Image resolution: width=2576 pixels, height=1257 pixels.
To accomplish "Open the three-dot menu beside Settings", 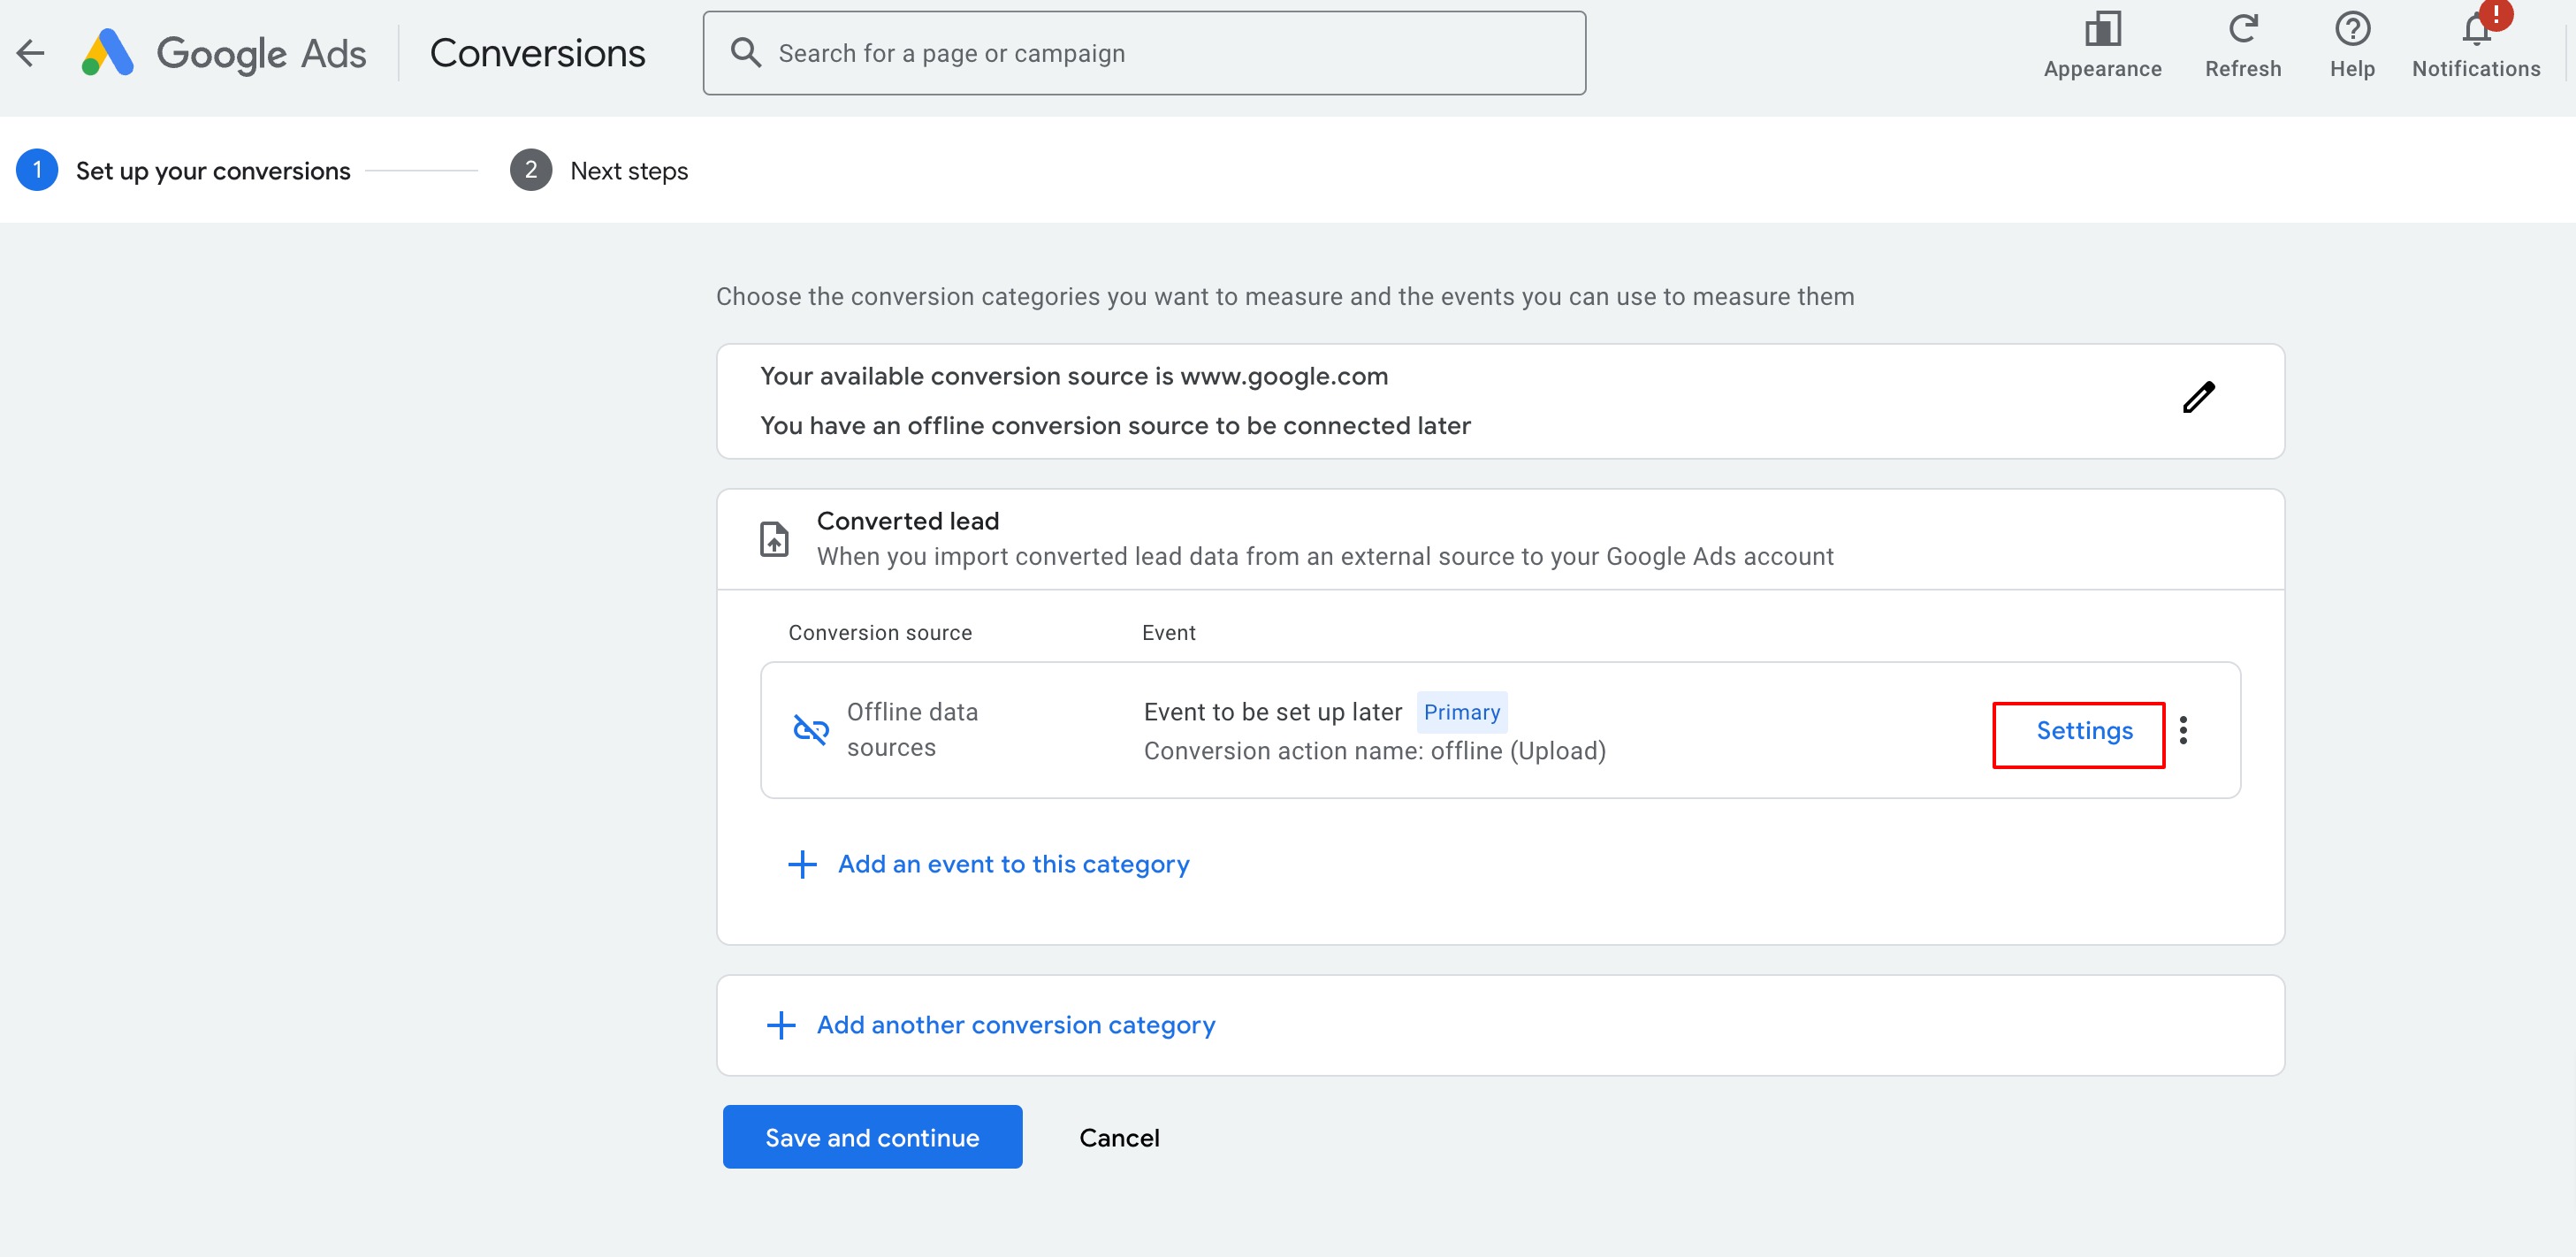I will coord(2183,730).
